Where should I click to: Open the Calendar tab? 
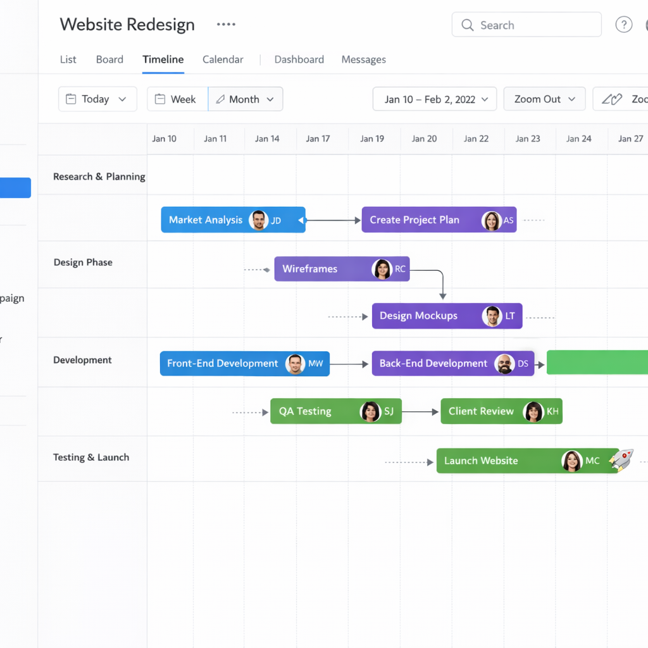[x=223, y=59]
